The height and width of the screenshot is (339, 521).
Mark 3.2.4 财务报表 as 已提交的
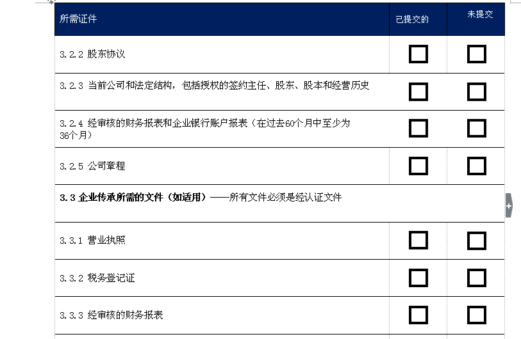pyautogui.click(x=418, y=128)
